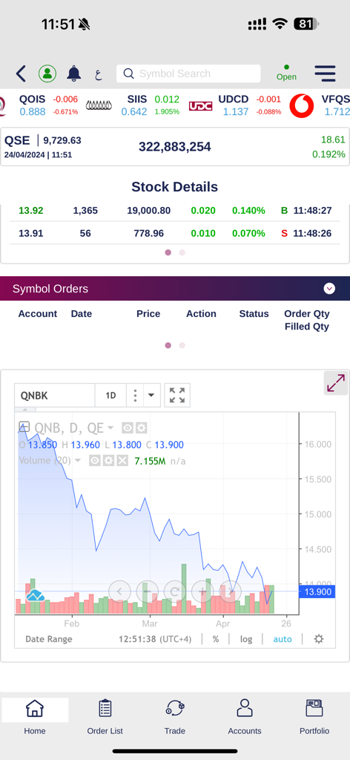Expand chart with purple diagonal arrows icon

[336, 383]
